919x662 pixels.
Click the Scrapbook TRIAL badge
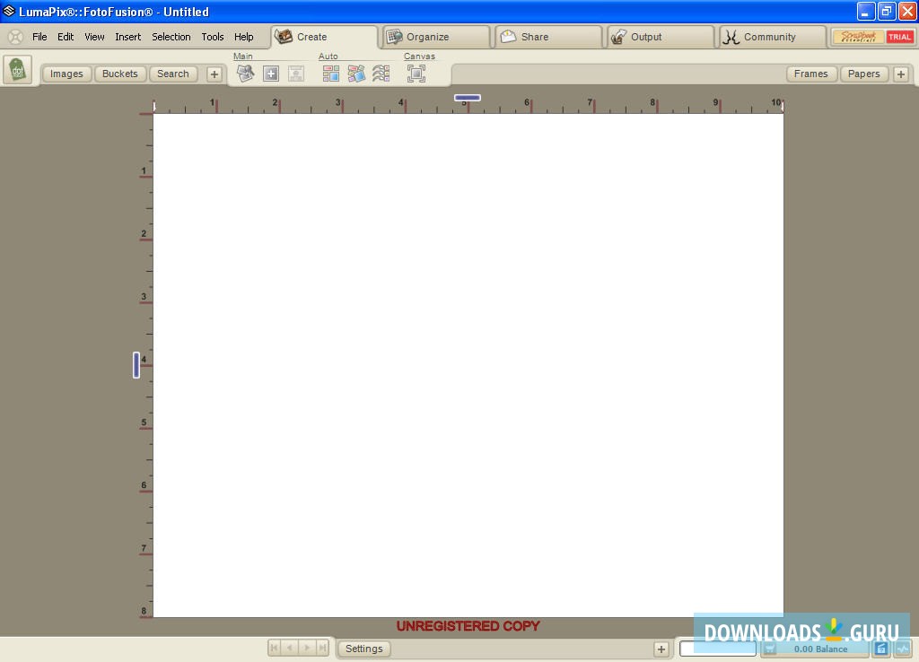874,37
